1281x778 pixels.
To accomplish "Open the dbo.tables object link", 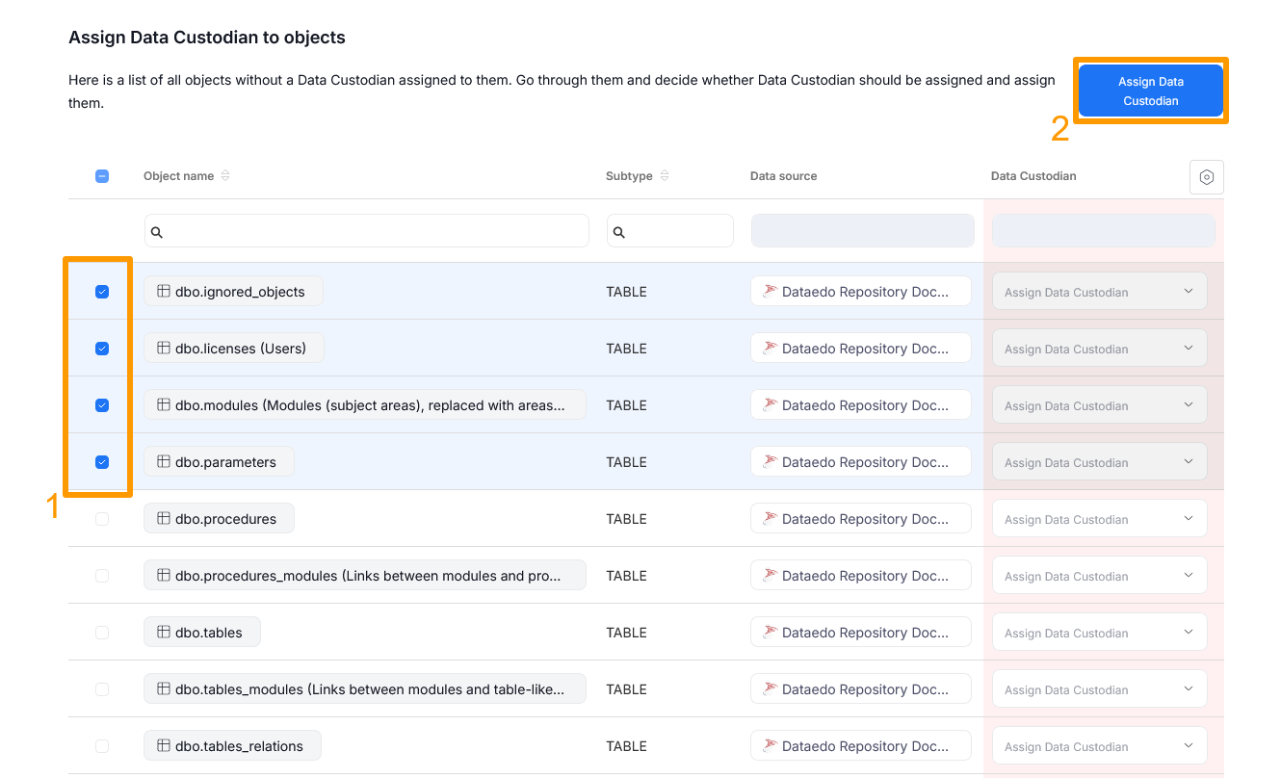I will pyautogui.click(x=208, y=633).
